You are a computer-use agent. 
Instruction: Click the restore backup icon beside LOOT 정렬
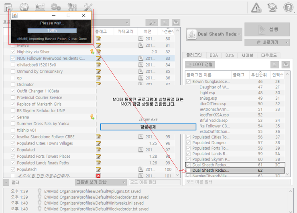click(275, 65)
